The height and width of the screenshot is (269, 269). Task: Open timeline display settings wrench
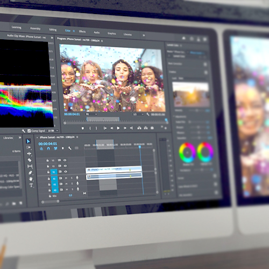pos(70,148)
